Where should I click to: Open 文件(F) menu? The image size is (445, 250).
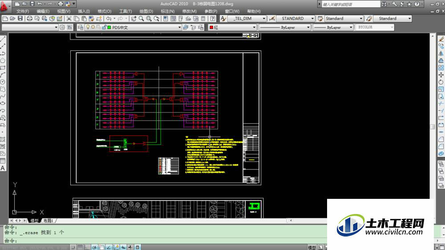(x=23, y=12)
